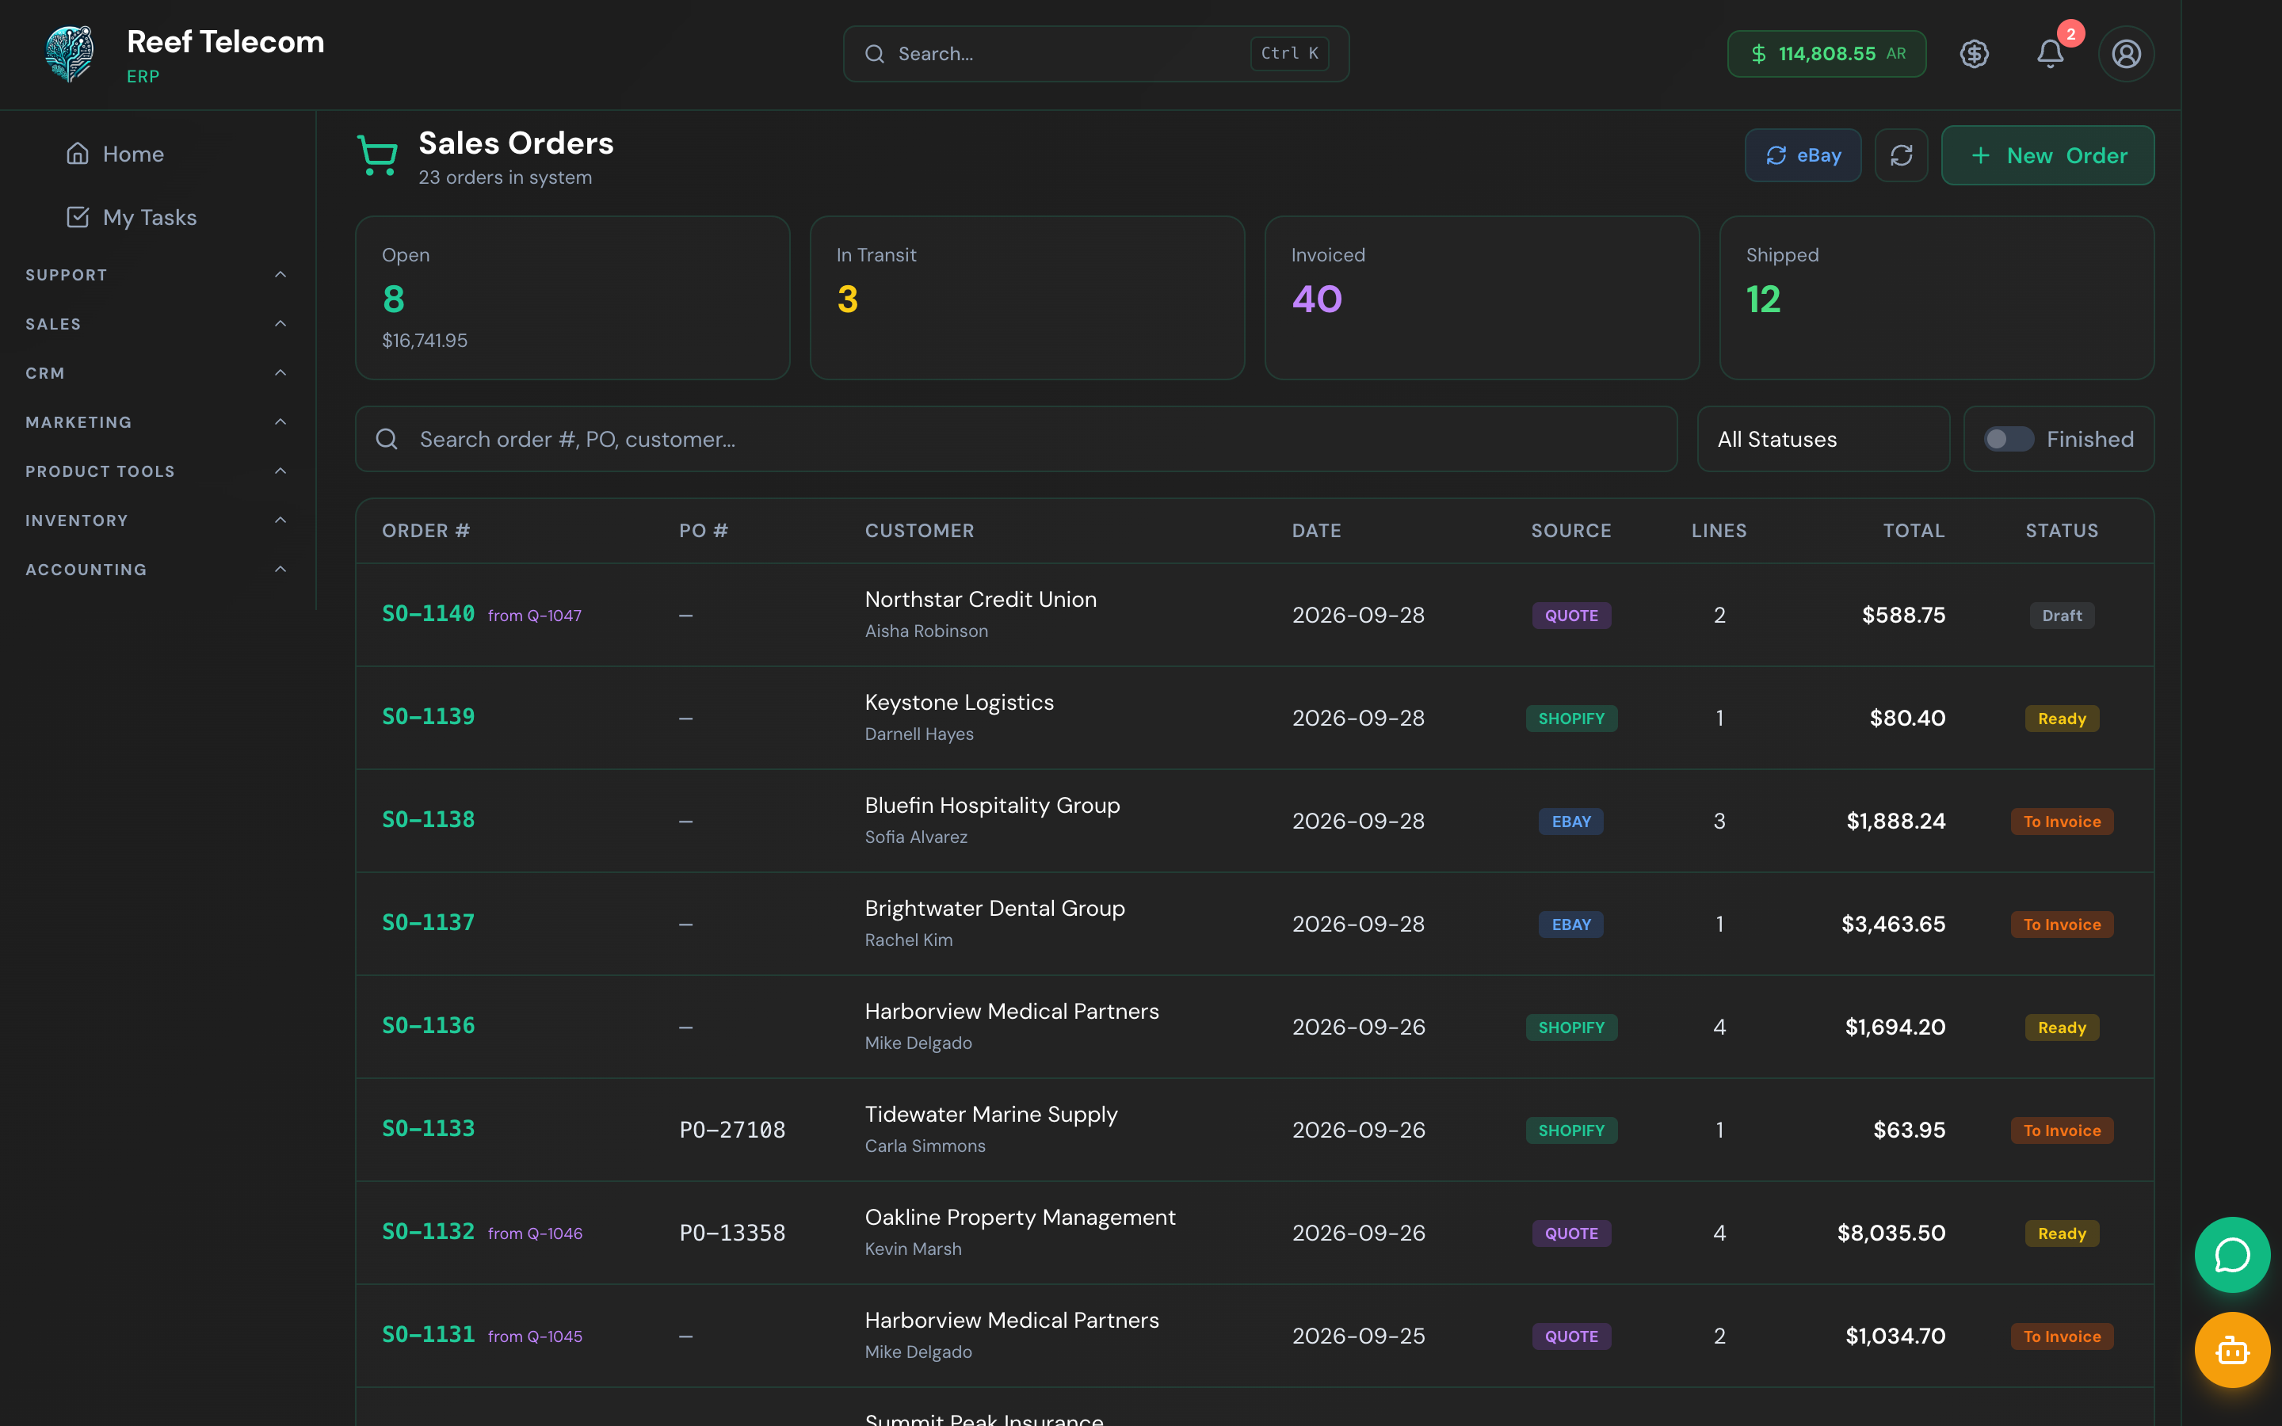Open the currency dollar circle icon

[x=1974, y=54]
